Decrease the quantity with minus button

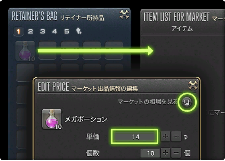click(176, 153)
